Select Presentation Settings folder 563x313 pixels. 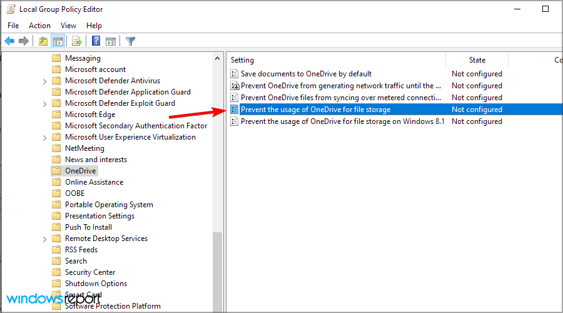pos(100,216)
